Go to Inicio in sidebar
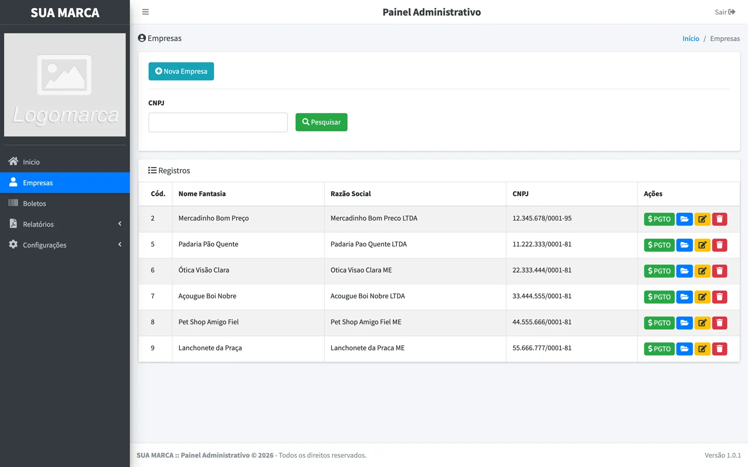 tap(65, 162)
